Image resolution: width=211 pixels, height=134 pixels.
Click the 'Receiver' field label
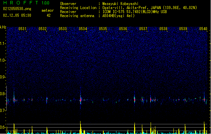coord(68,12)
